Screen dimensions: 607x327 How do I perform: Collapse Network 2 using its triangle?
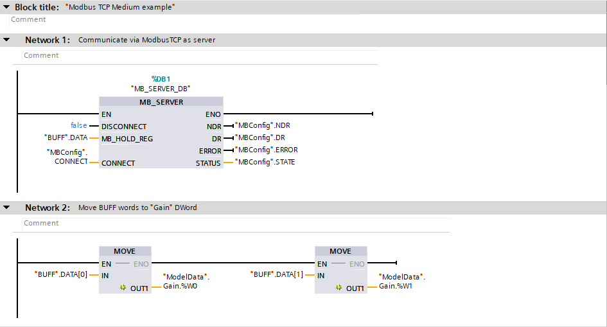(6, 208)
